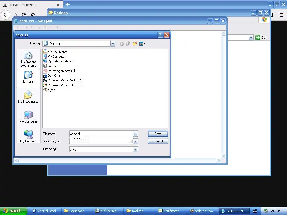Viewport: 287px width, 215px height.
Task: Expand Desktop window address bar dropdown
Action: [251, 38]
